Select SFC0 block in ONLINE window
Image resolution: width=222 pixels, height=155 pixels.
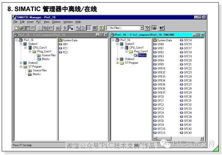pos(161,97)
